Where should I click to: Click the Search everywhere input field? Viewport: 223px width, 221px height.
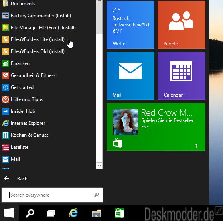(x=52, y=195)
